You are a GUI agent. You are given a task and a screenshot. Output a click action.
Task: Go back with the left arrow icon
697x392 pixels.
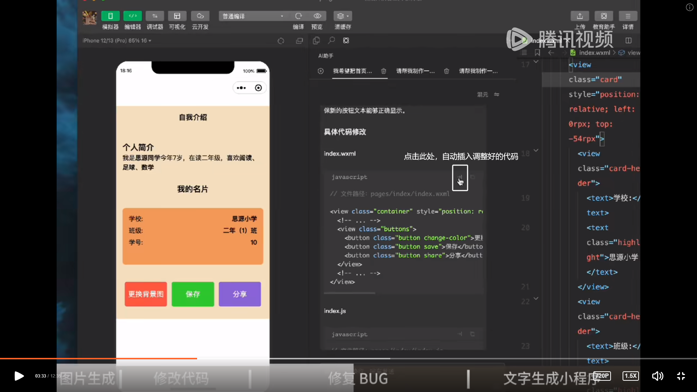pos(551,53)
